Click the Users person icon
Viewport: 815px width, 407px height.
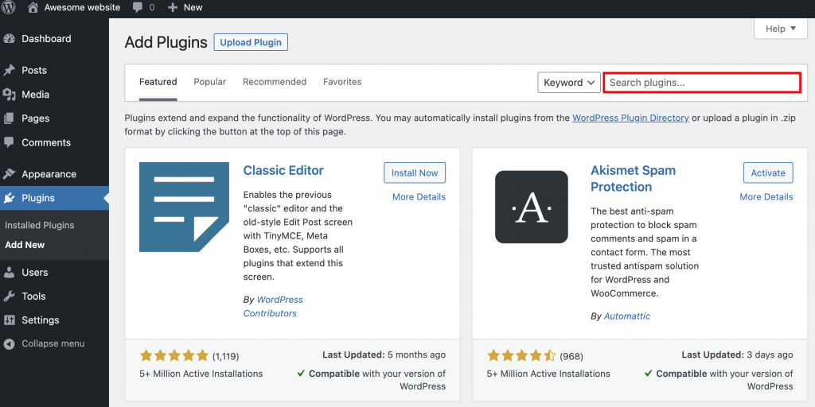point(10,273)
